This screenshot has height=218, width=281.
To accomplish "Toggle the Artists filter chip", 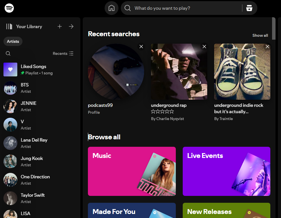I will click(13, 41).
